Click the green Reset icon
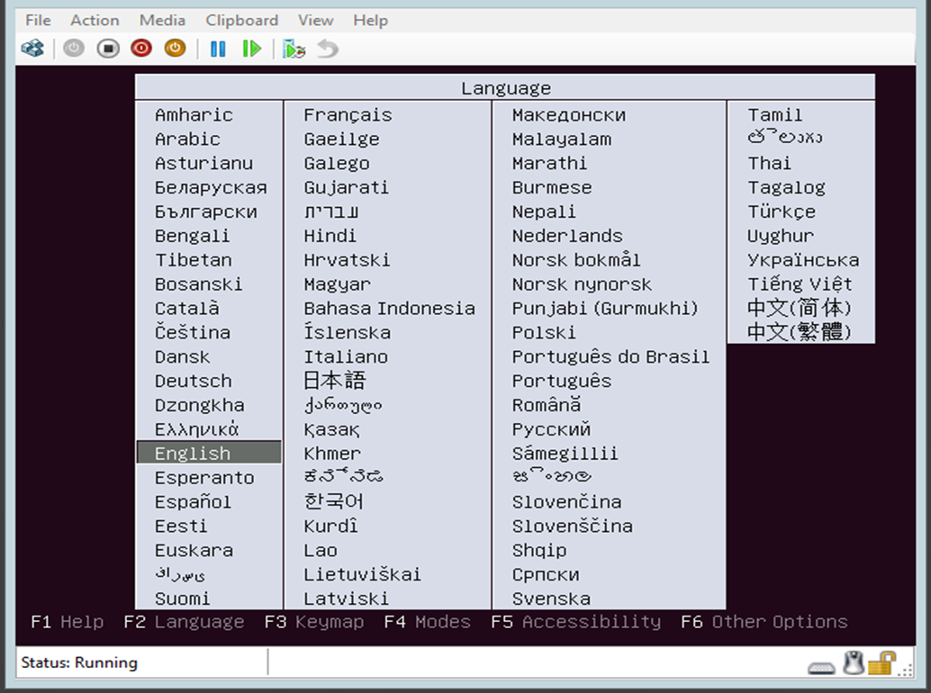931x693 pixels. click(x=252, y=49)
